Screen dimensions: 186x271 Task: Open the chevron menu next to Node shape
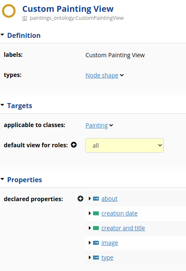122,75
